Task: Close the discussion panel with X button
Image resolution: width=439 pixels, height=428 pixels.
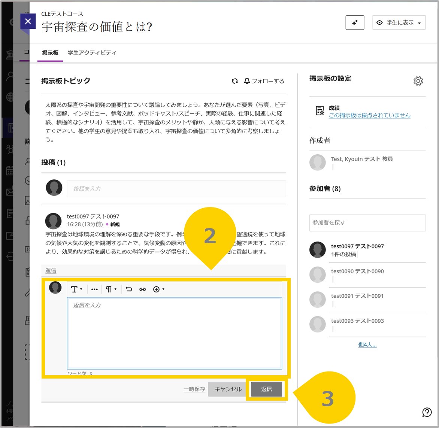Action: (28, 21)
